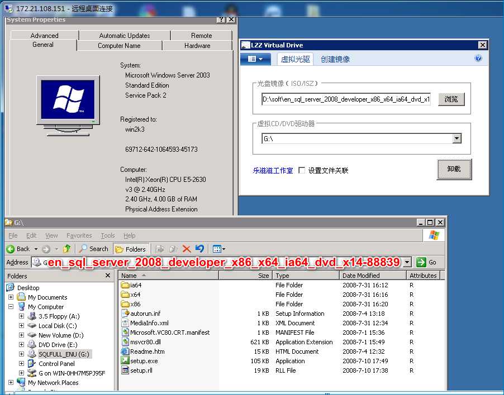Viewport: 504px width, 395px height.
Task: Select the setup.exe application
Action: pyautogui.click(x=140, y=360)
